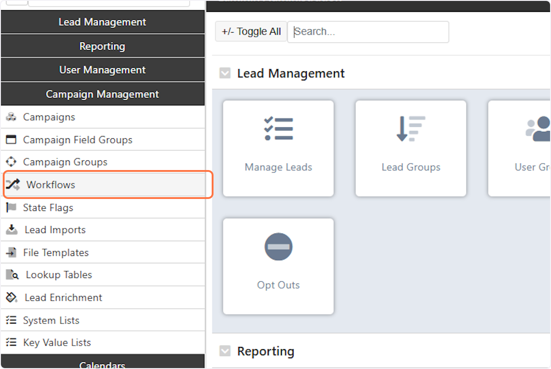Focus the Search... input field

click(368, 32)
